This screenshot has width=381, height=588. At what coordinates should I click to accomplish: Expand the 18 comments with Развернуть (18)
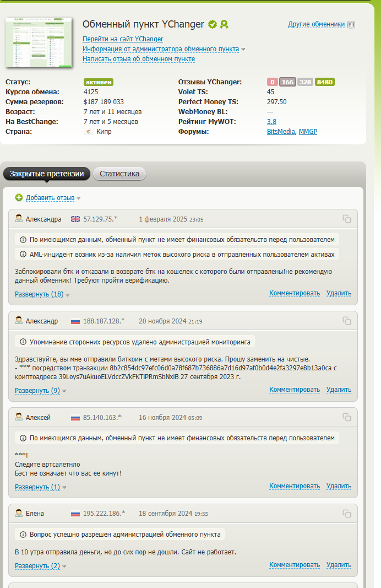[x=39, y=294]
